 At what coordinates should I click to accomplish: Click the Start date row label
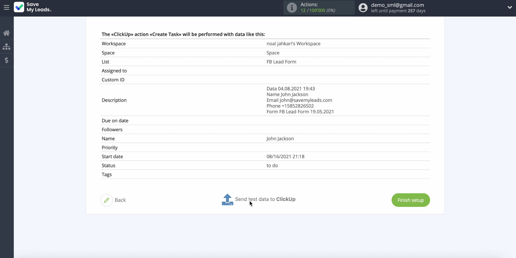click(112, 157)
